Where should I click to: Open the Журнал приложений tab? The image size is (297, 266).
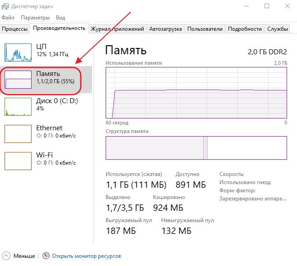pyautogui.click(x=117, y=29)
